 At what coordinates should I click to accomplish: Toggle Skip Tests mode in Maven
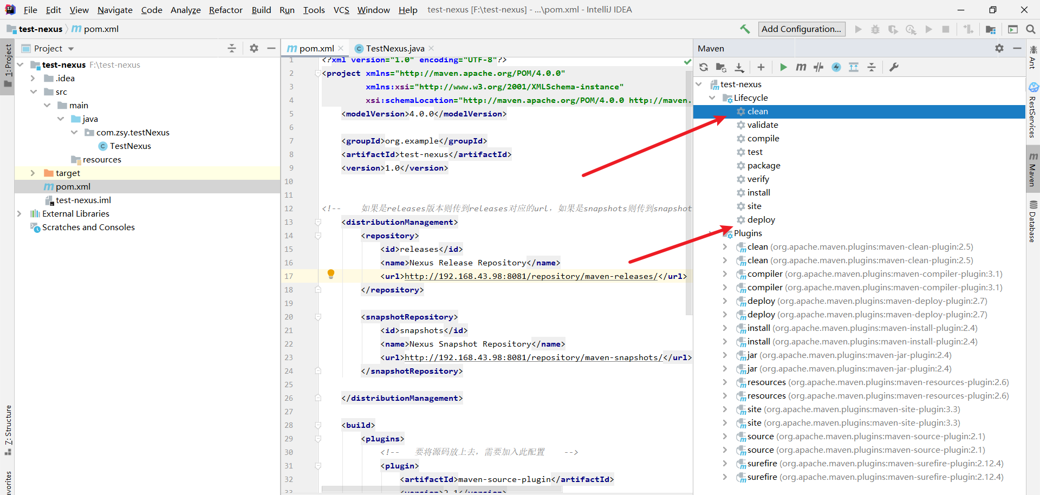tap(836, 67)
